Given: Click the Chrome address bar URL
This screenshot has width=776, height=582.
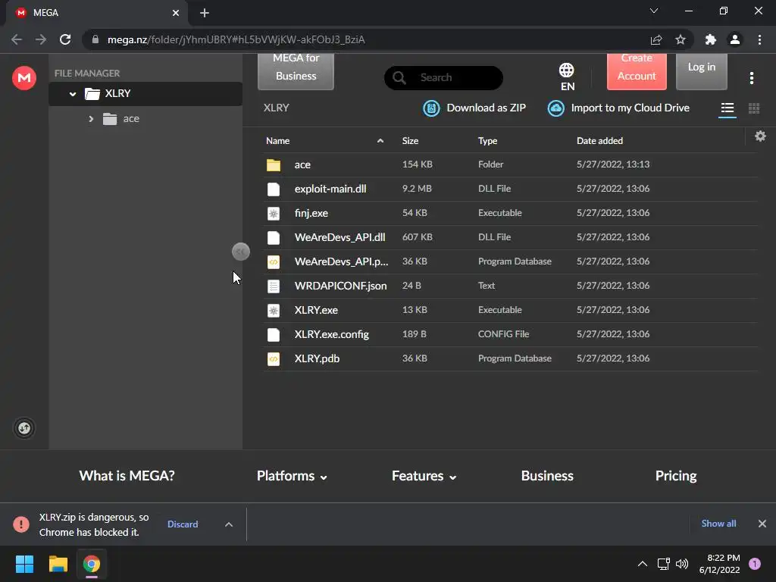Looking at the screenshot, I should pos(236,39).
